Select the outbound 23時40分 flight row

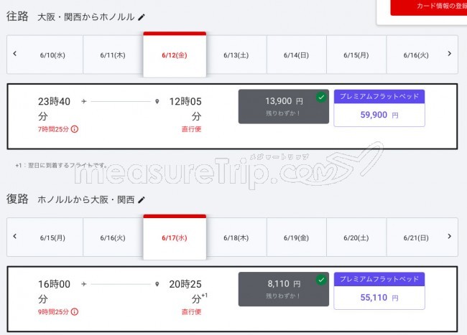click(x=232, y=116)
